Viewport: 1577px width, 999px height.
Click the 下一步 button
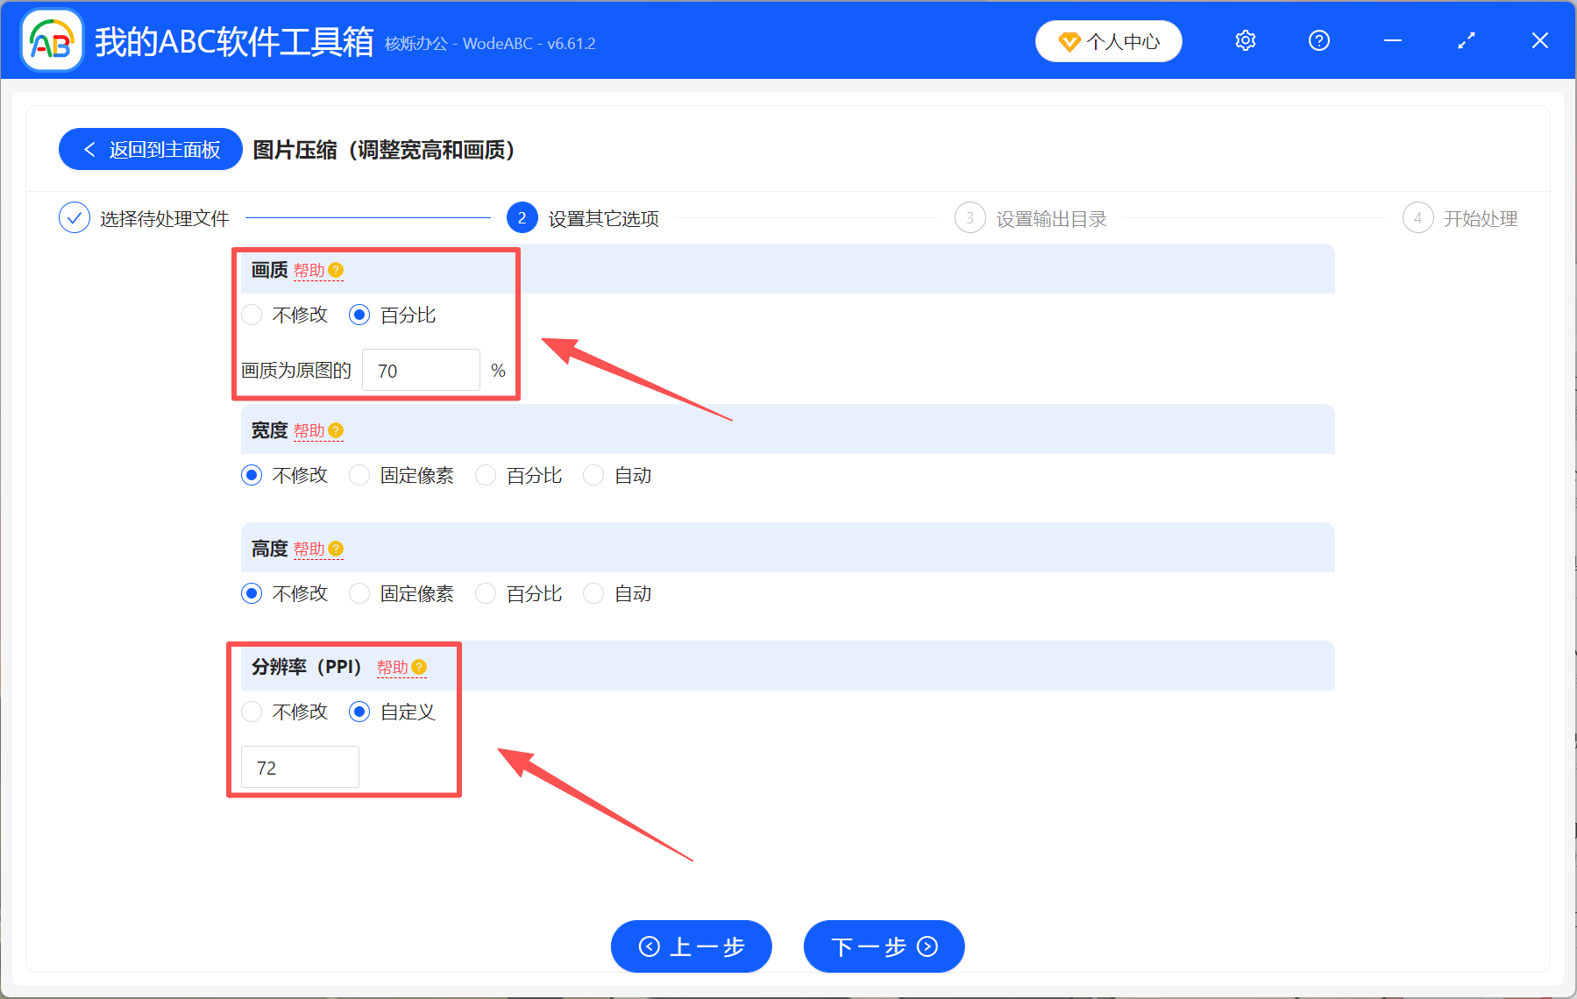click(x=883, y=946)
